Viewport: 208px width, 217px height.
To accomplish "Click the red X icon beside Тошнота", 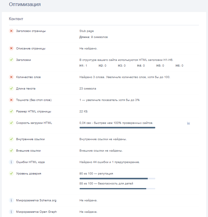I will coord(11,100).
